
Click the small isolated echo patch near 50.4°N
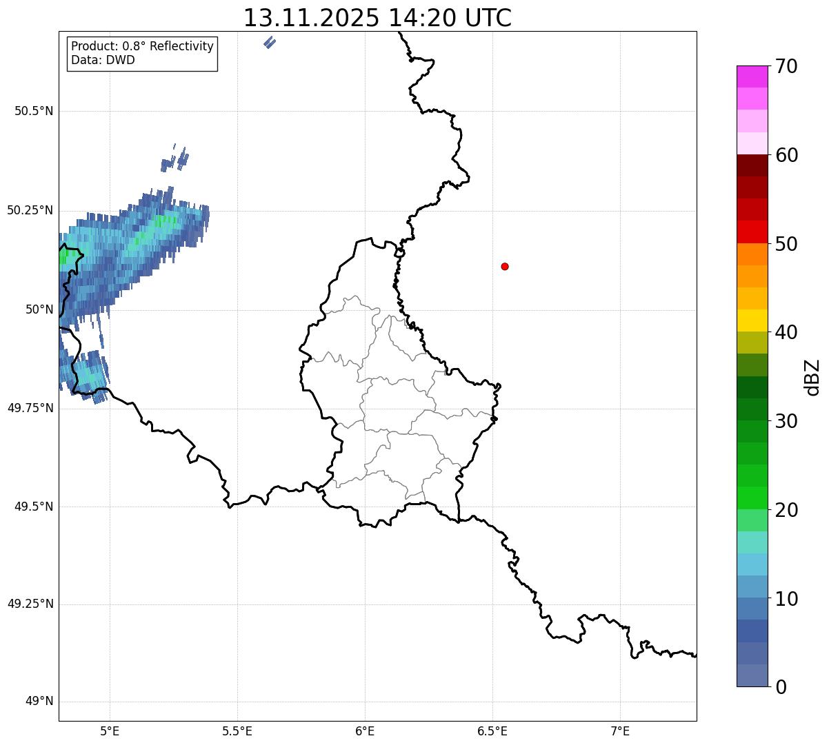(175, 159)
